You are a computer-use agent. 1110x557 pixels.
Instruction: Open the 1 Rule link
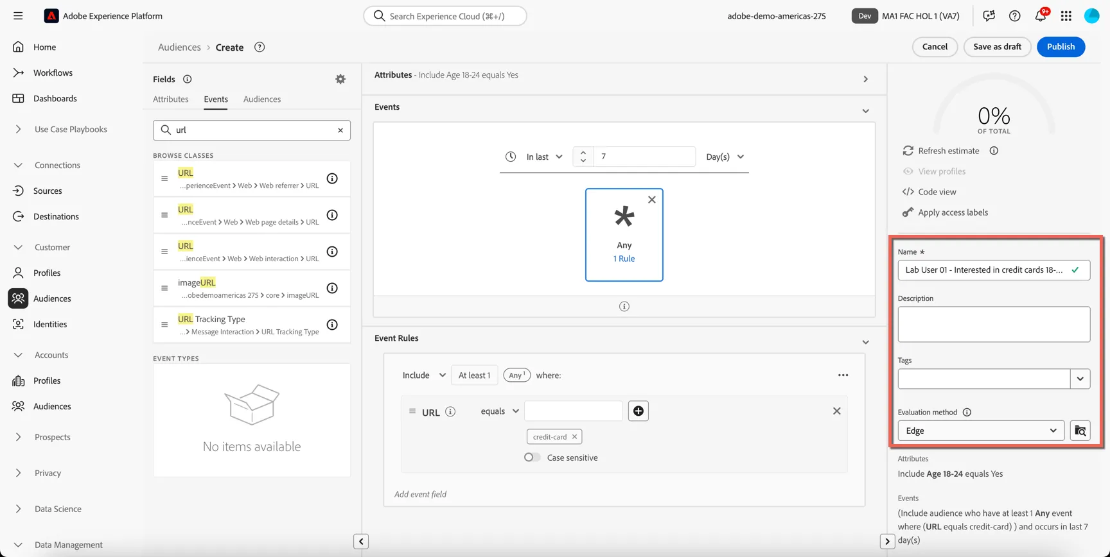point(624,259)
